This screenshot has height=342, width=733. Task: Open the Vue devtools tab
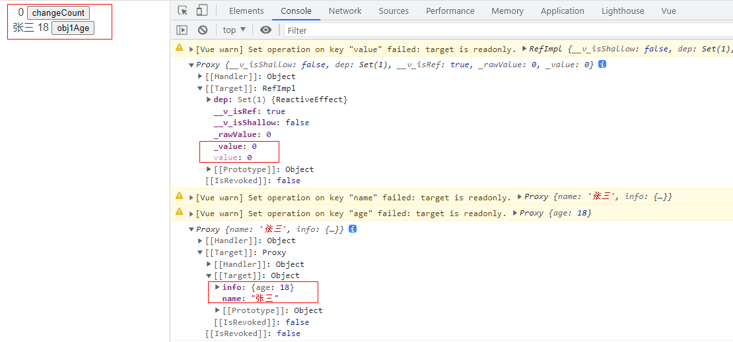point(668,11)
